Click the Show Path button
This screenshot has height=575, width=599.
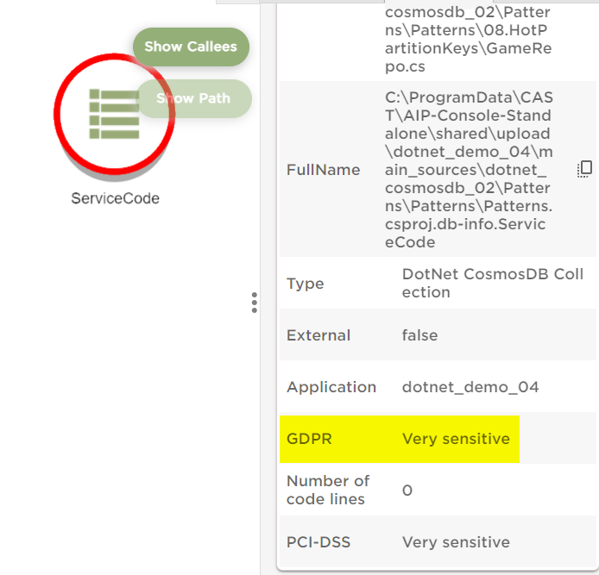pos(194,98)
